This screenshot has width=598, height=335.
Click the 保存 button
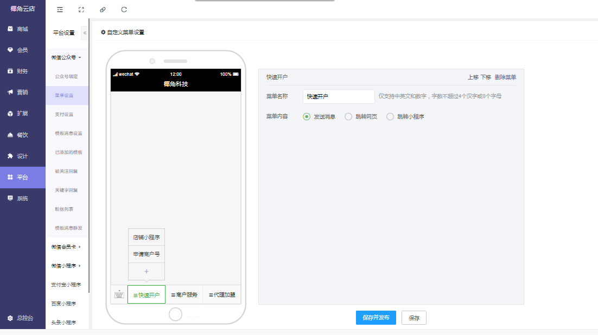tap(414, 318)
